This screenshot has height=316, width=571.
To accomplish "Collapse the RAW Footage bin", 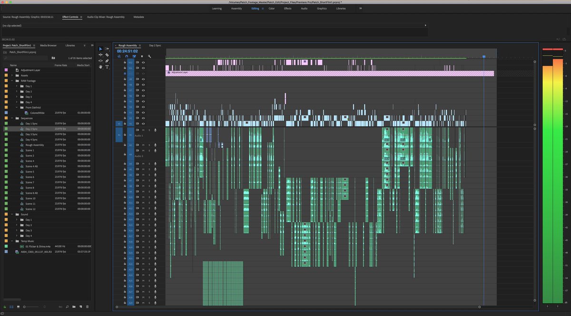I will tap(12, 81).
